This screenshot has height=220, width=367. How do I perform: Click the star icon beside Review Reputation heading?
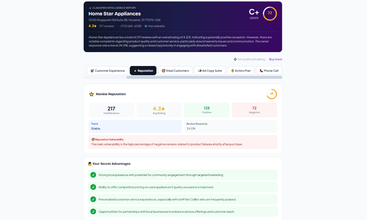point(91,94)
